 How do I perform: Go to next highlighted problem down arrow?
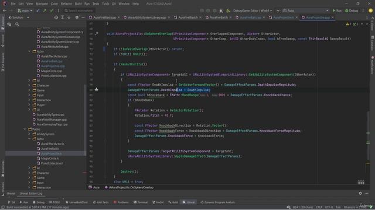[x=367, y=24]
